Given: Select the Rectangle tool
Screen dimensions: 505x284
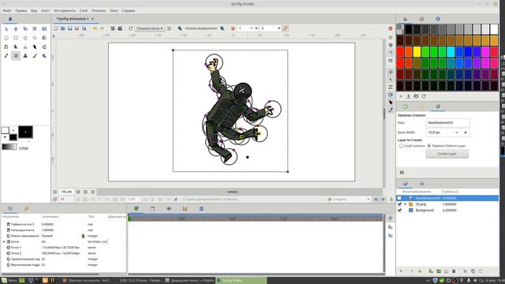Looking at the screenshot, I should [16, 38].
